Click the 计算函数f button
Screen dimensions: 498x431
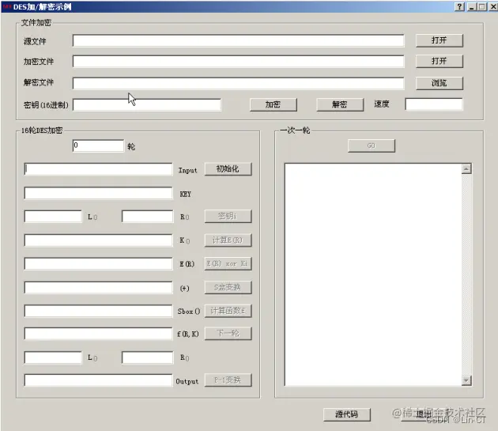pyautogui.click(x=228, y=311)
